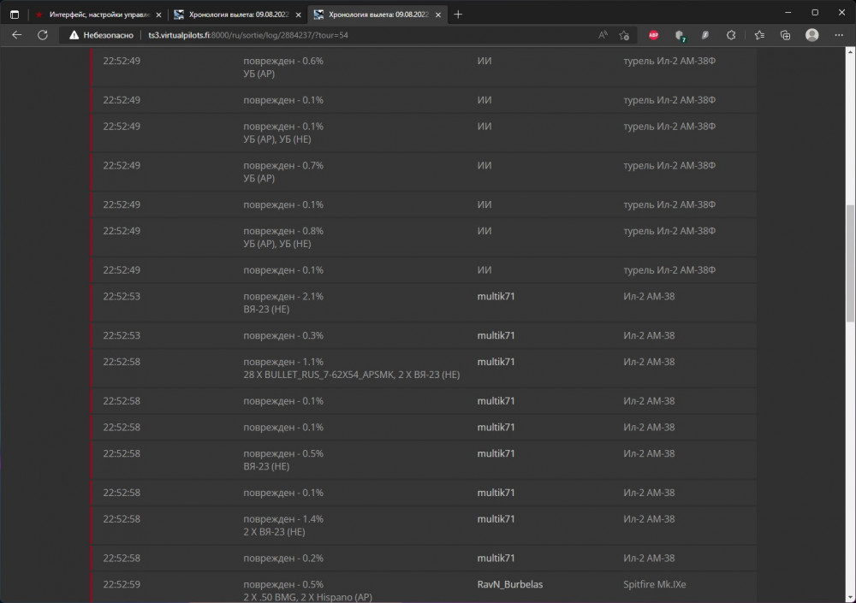Click pilot name RavN_Burbelas
856x603 pixels.
(509, 584)
